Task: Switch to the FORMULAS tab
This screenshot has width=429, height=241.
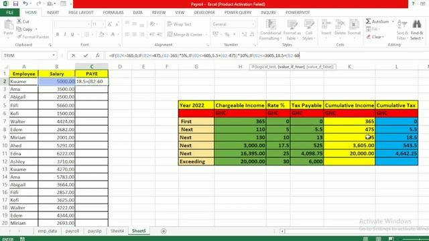Action: (x=113, y=13)
